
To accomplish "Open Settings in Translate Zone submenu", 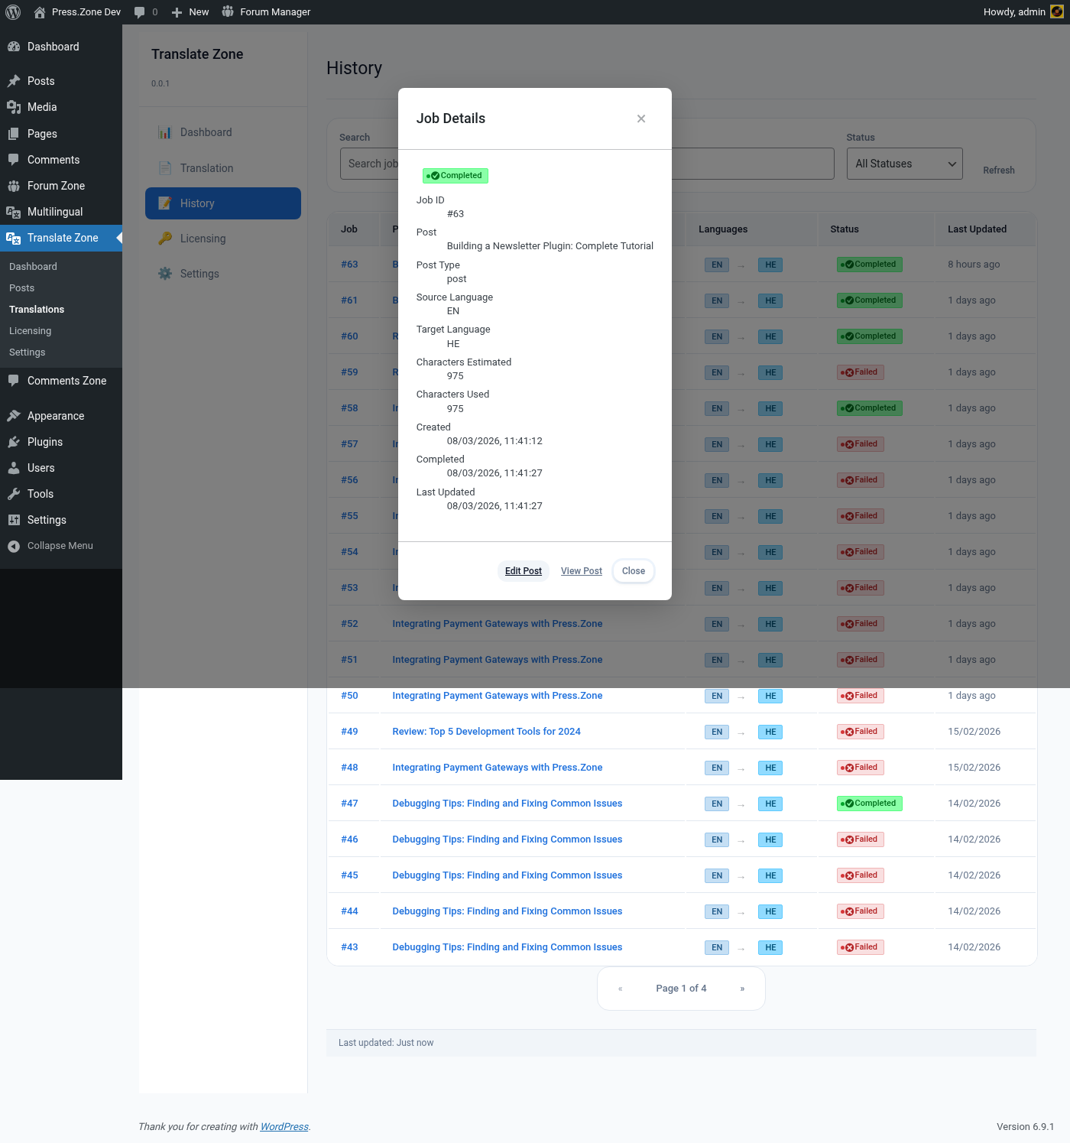I will pyautogui.click(x=28, y=352).
